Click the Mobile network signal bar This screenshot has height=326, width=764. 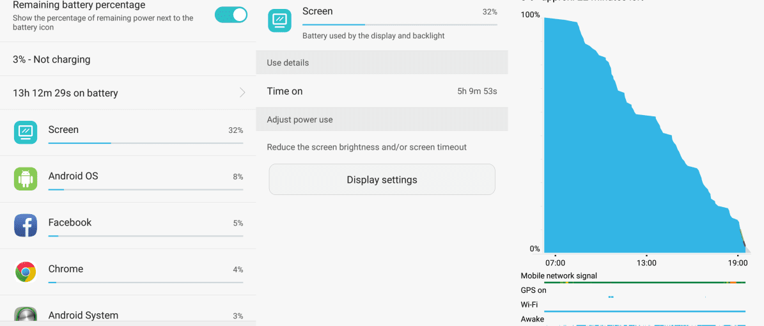[x=644, y=282]
